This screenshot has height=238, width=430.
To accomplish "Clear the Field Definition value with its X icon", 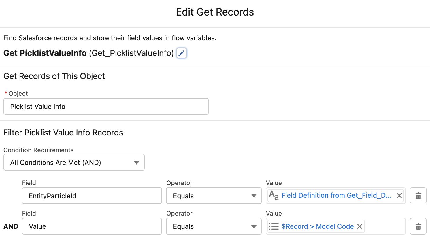I will pos(399,195).
